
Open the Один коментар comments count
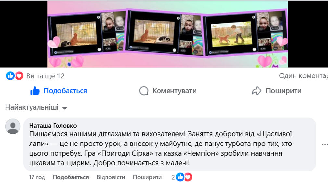click(x=303, y=76)
